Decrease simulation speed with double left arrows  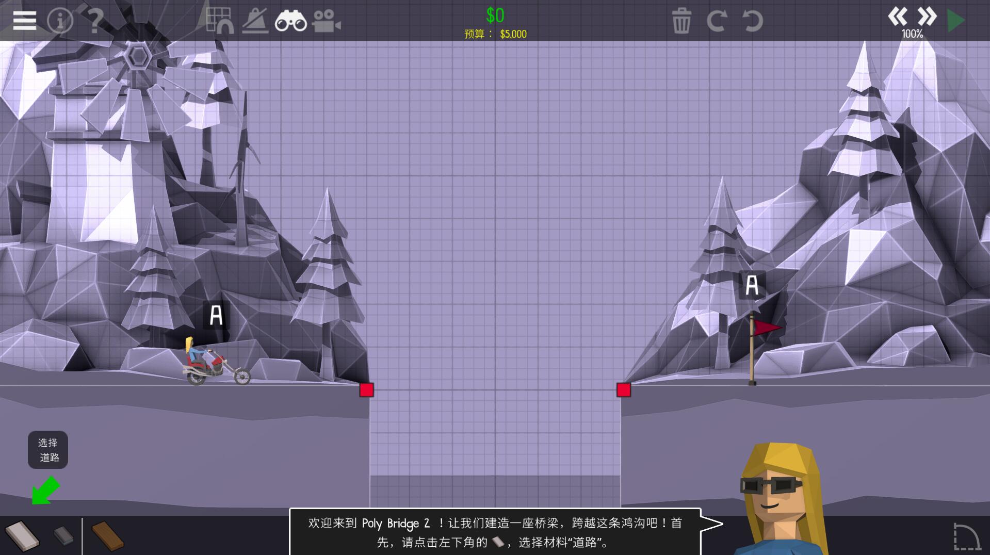898,17
